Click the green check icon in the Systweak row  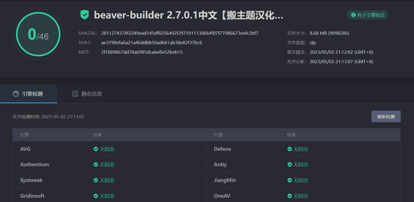point(96,180)
